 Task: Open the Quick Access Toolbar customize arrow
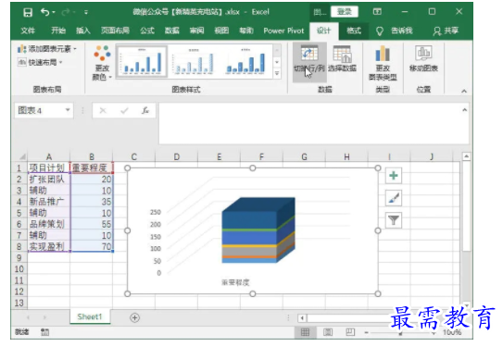(x=86, y=12)
